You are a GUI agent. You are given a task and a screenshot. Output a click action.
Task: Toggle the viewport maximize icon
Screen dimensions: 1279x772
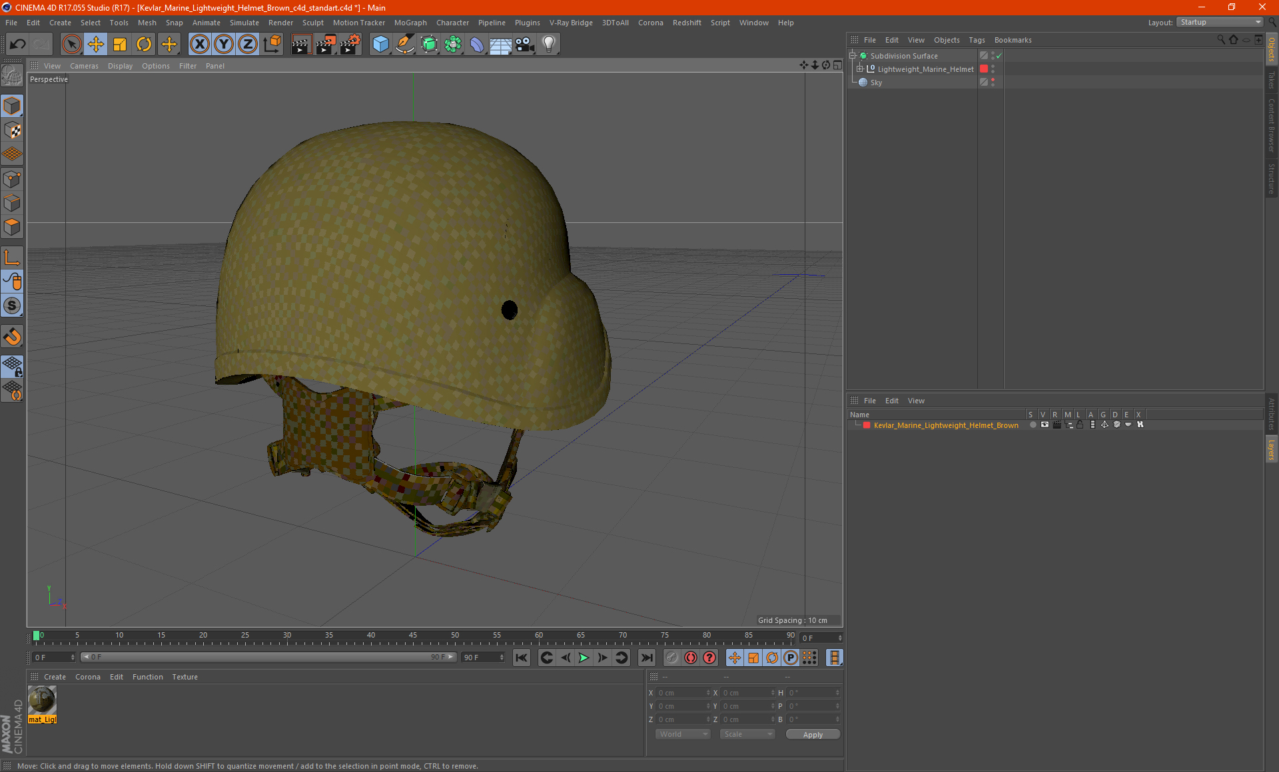point(837,65)
